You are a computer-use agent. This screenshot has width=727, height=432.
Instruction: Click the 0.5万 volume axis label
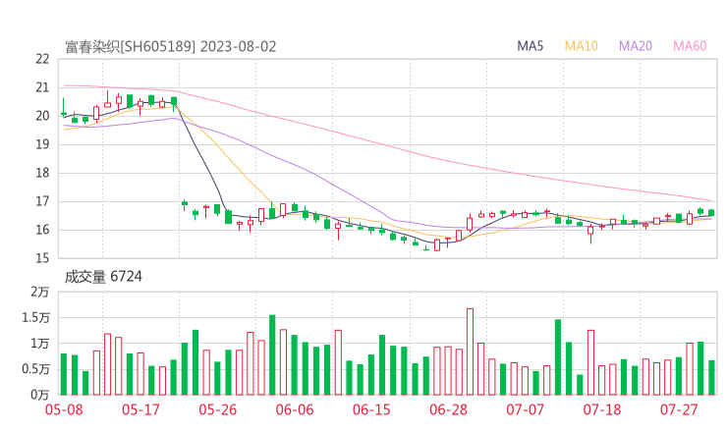[x=35, y=369]
